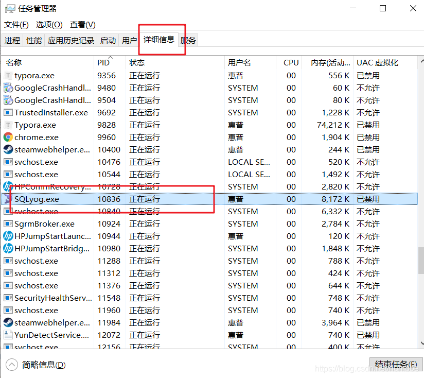The image size is (424, 378).
Task: Click the Typora.exe icon at PID 9828
Action: [8, 125]
